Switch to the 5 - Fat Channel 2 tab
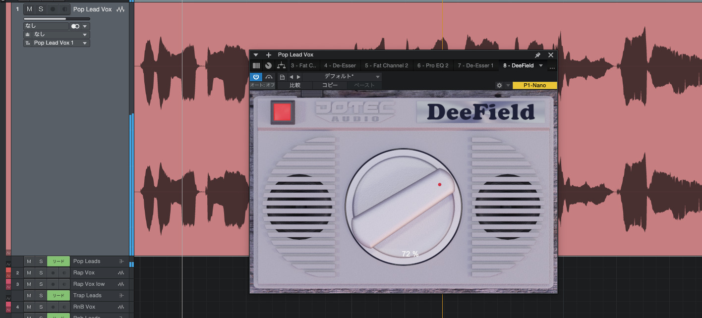The height and width of the screenshot is (318, 702). (387, 65)
